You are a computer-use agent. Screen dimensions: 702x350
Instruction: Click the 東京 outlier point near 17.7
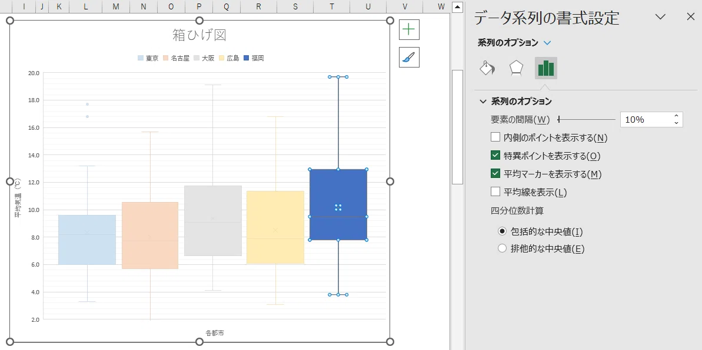click(x=87, y=104)
